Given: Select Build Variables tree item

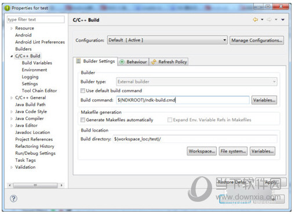Looking at the screenshot, I should click(37, 63).
